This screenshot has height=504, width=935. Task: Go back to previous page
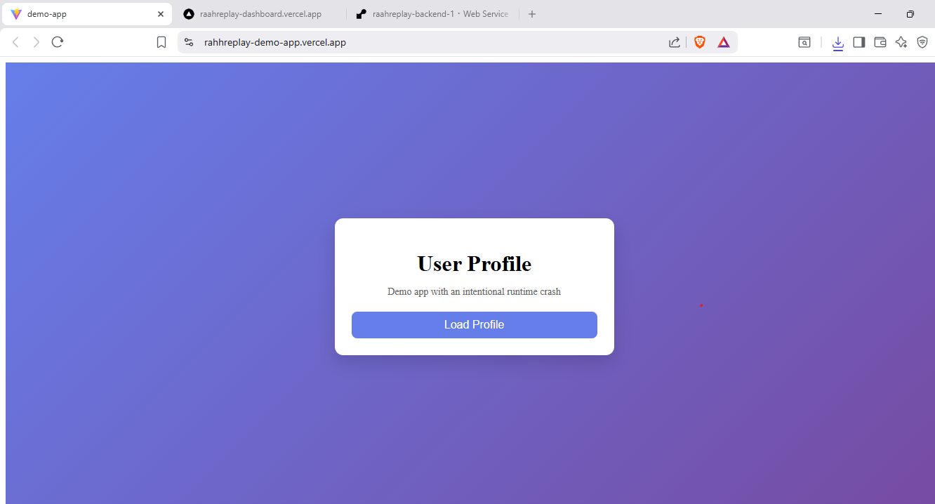coord(15,42)
